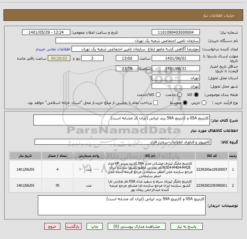Click the response deadline time 13:00 field
The height and width of the screenshot is (239, 247).
pyautogui.click(x=127, y=58)
